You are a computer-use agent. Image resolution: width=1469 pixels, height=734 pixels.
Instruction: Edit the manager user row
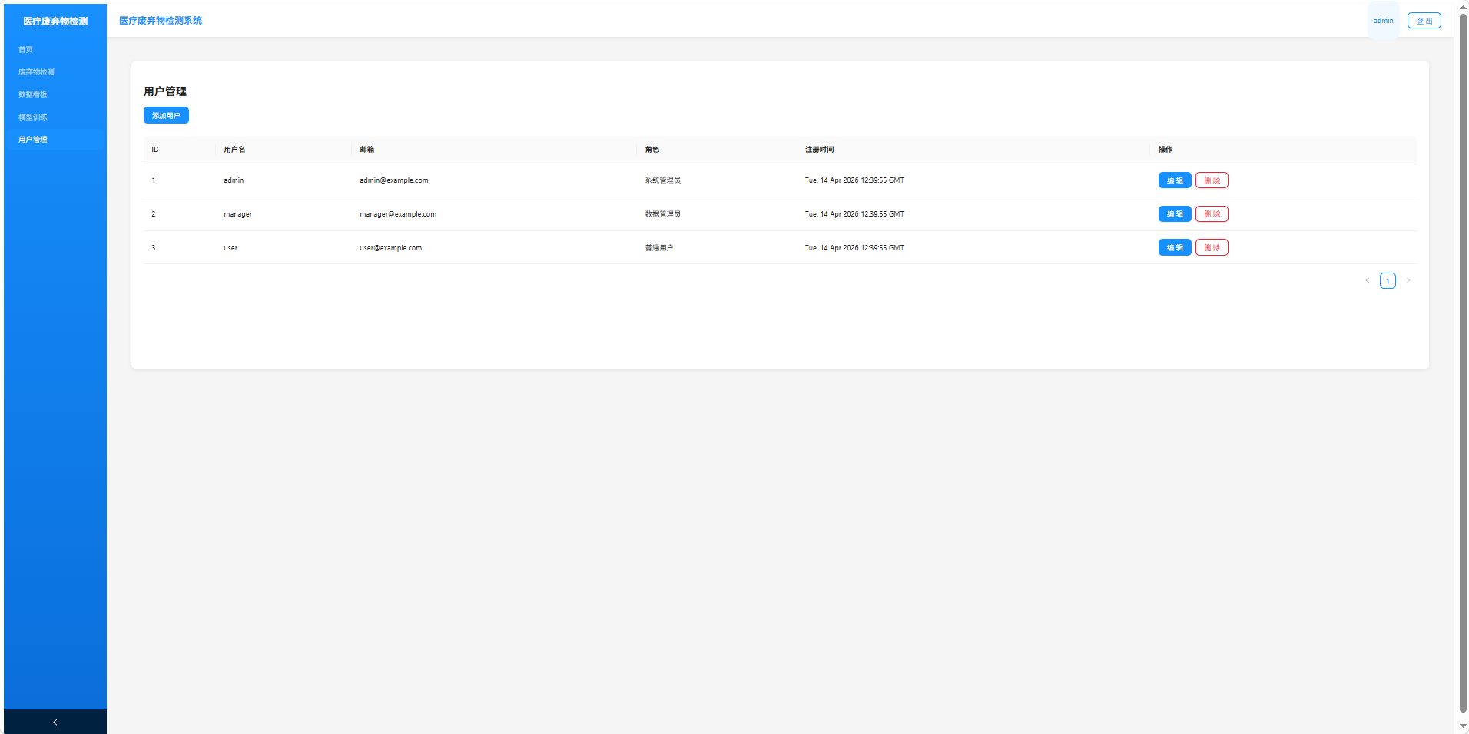pos(1175,214)
